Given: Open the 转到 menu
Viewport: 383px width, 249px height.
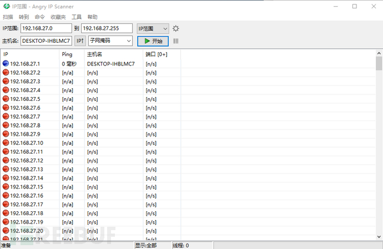Looking at the screenshot, I should [x=24, y=17].
